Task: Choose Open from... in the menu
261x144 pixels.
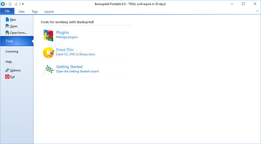Action: click(18, 33)
